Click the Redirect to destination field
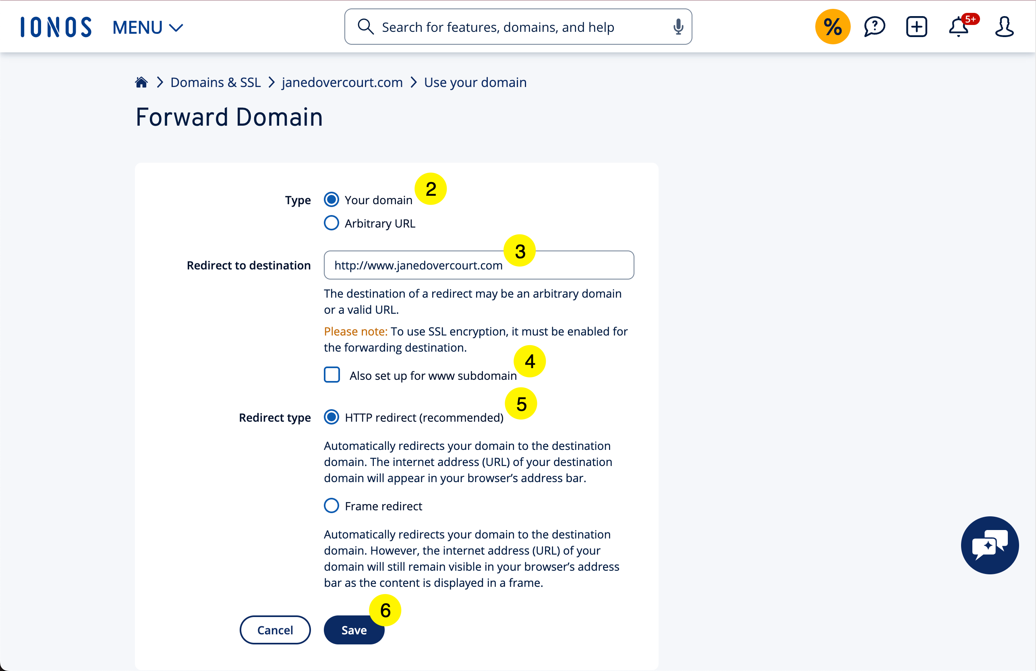 click(x=479, y=265)
